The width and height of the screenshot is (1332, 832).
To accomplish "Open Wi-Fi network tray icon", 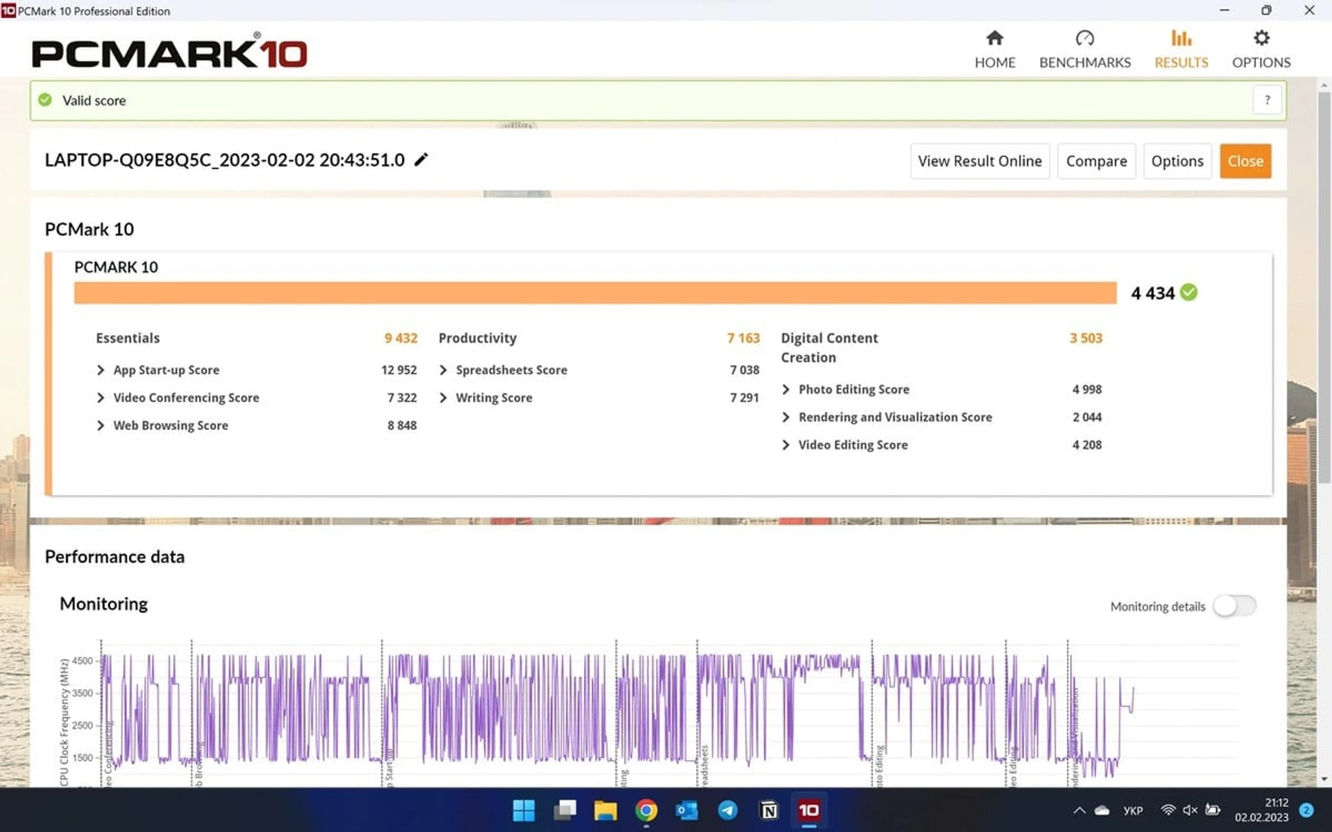I will click(x=1168, y=810).
